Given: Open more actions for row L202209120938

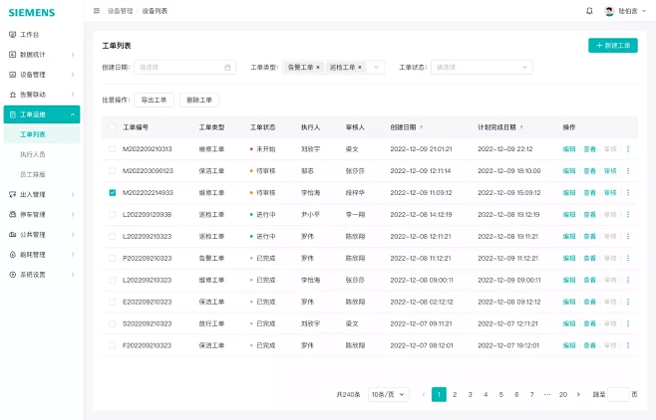Looking at the screenshot, I should click(x=628, y=215).
